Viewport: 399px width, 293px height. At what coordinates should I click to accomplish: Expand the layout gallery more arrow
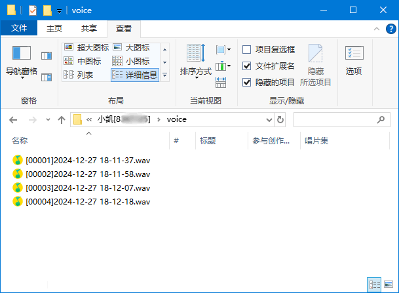tap(165, 75)
